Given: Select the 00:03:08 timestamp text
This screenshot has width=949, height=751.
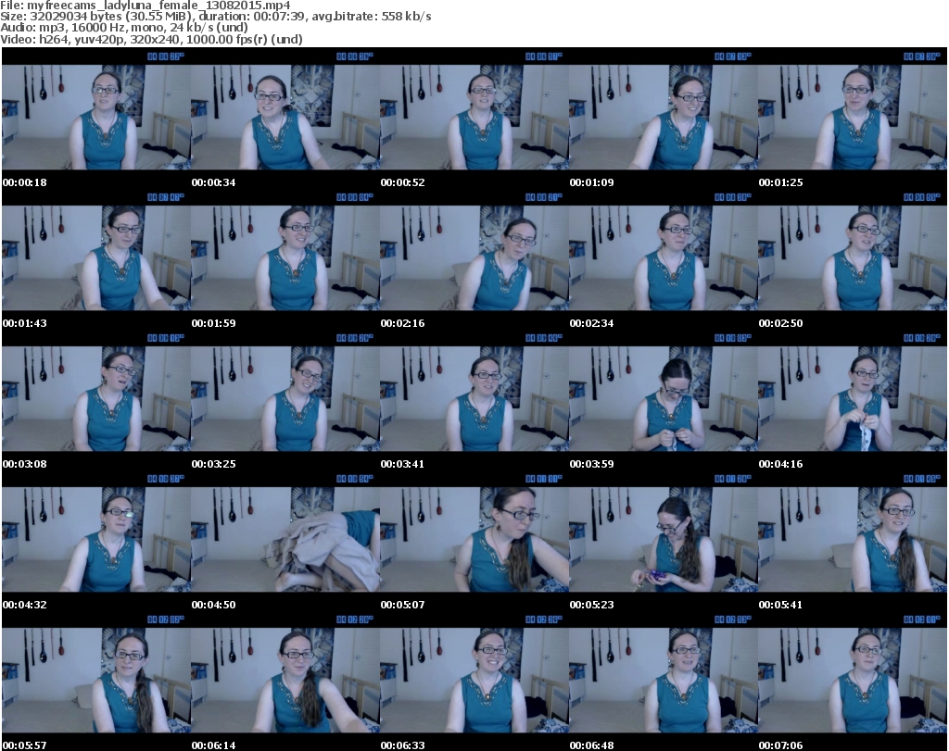Looking at the screenshot, I should (25, 464).
